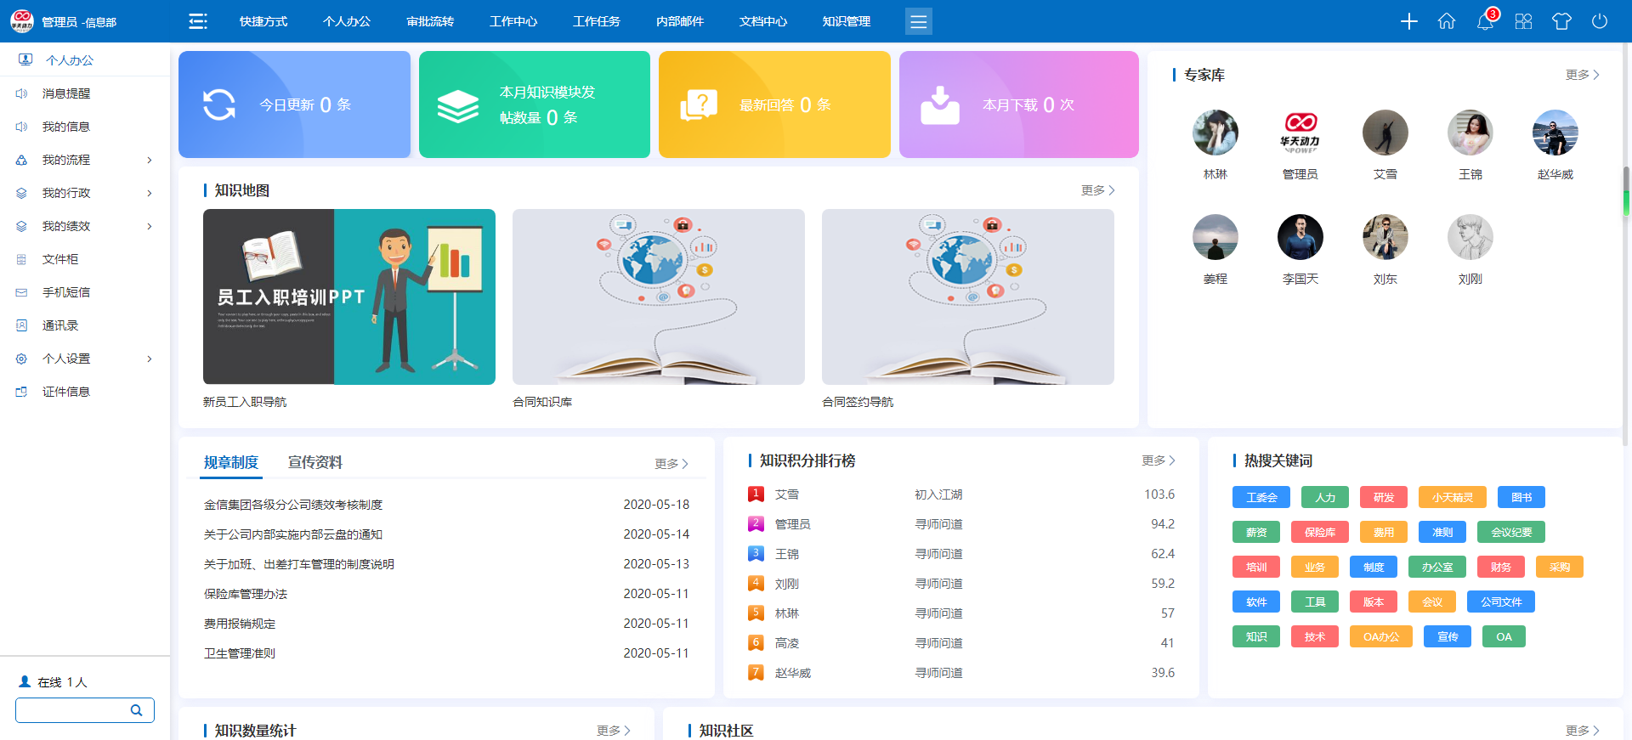
Task: Click the plus icon in header
Action: coord(1408,21)
